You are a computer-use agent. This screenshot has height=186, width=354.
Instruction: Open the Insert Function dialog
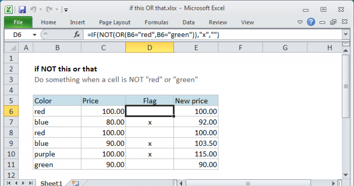point(77,35)
